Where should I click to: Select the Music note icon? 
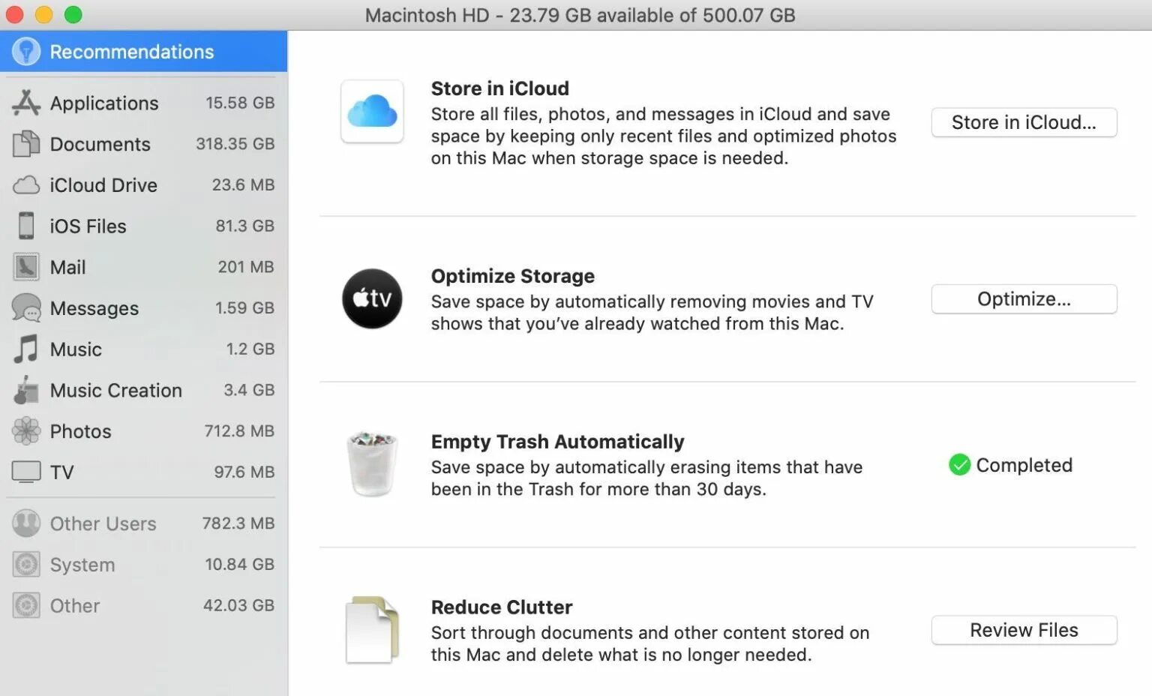[26, 349]
